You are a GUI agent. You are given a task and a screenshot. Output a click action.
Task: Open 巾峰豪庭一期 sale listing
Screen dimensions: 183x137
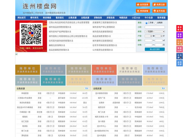click(x=25, y=112)
